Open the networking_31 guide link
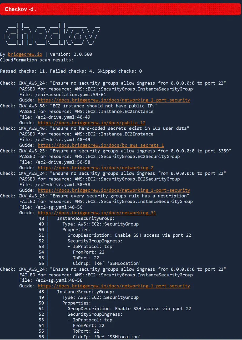 click(97, 213)
